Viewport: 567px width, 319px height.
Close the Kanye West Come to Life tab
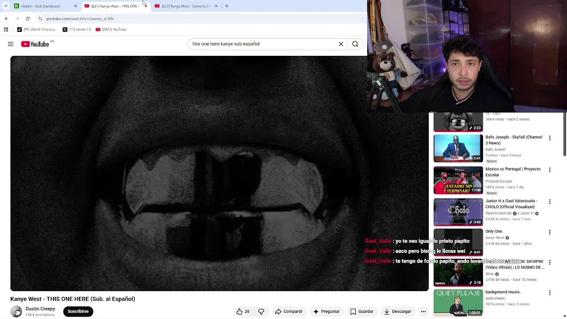[216, 6]
